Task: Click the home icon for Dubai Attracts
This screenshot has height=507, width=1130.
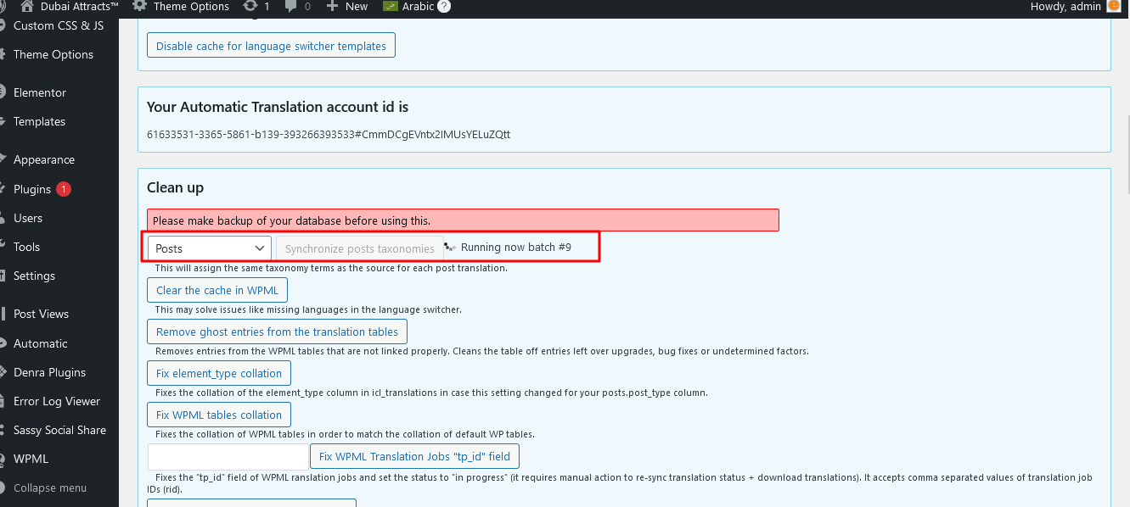Action: (x=27, y=7)
